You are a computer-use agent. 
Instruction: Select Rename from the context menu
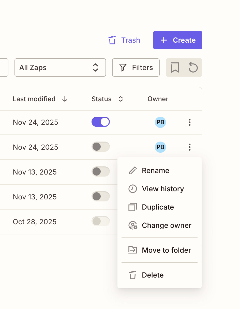click(x=155, y=170)
